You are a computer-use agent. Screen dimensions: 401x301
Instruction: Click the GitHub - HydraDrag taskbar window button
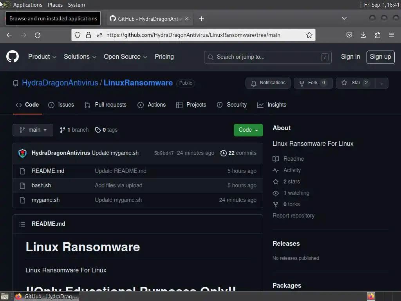coord(46,296)
